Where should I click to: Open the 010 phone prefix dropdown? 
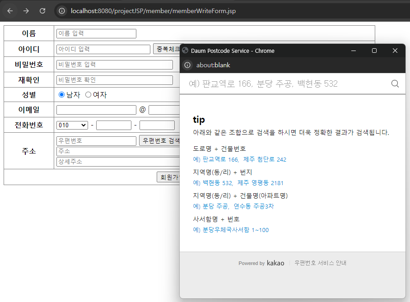click(72, 125)
